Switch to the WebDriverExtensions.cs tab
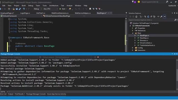Viewport: 178px width, 100px height. (60, 13)
